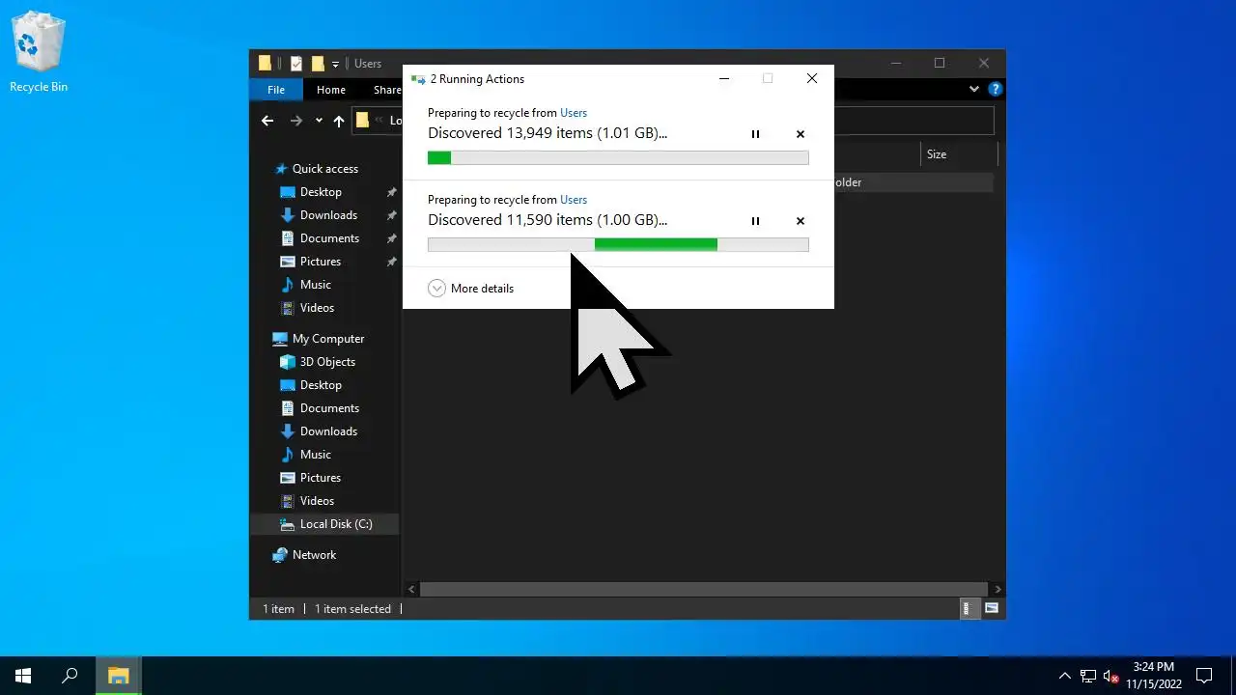The height and width of the screenshot is (695, 1236).
Task: Click the pin icon next to Desktop
Action: point(391,192)
